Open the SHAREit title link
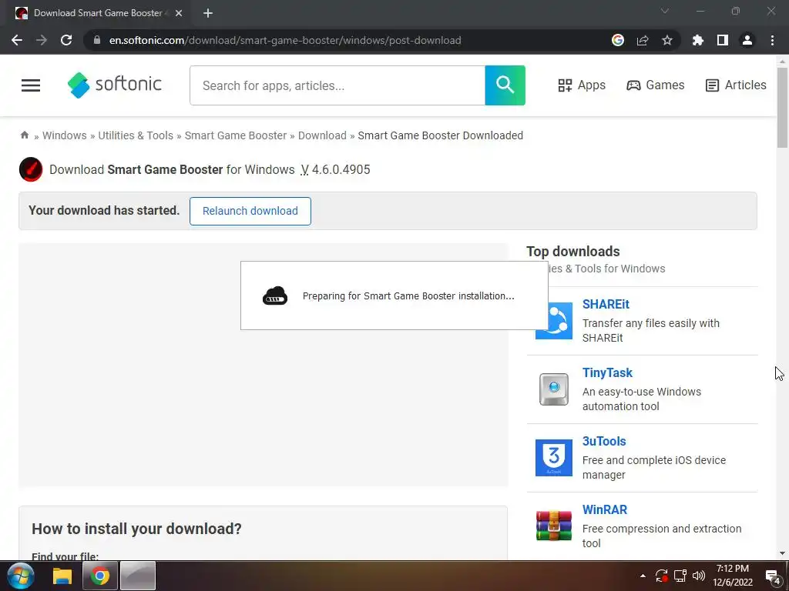The image size is (789, 591). pyautogui.click(x=606, y=304)
